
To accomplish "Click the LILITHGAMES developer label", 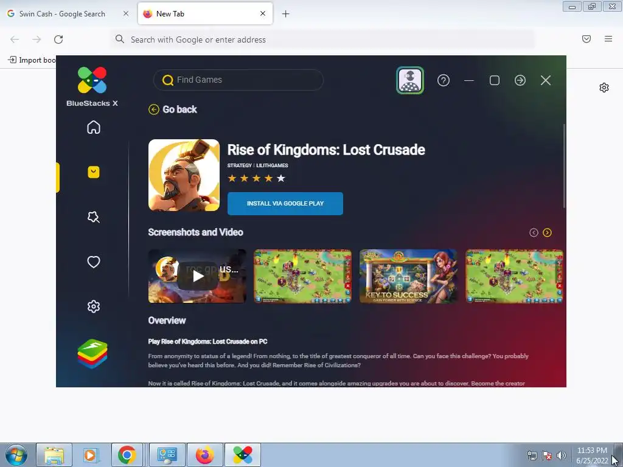I will 272,165.
